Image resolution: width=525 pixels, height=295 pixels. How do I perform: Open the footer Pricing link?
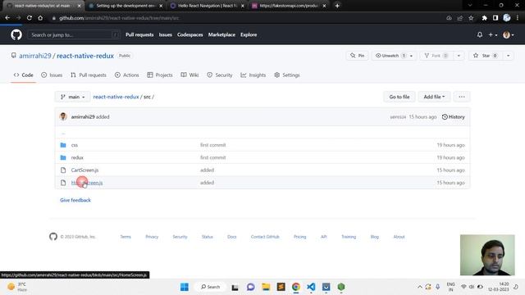[x=299, y=237]
